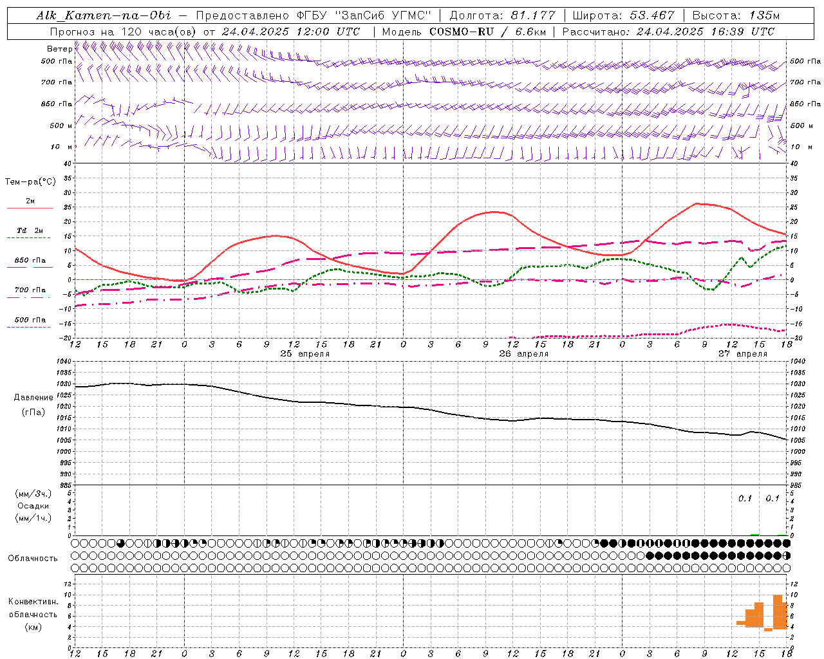Click the forecast start time 24.04.2025 12:00 UTC
Viewport: 824px width, 659px height.
click(290, 31)
